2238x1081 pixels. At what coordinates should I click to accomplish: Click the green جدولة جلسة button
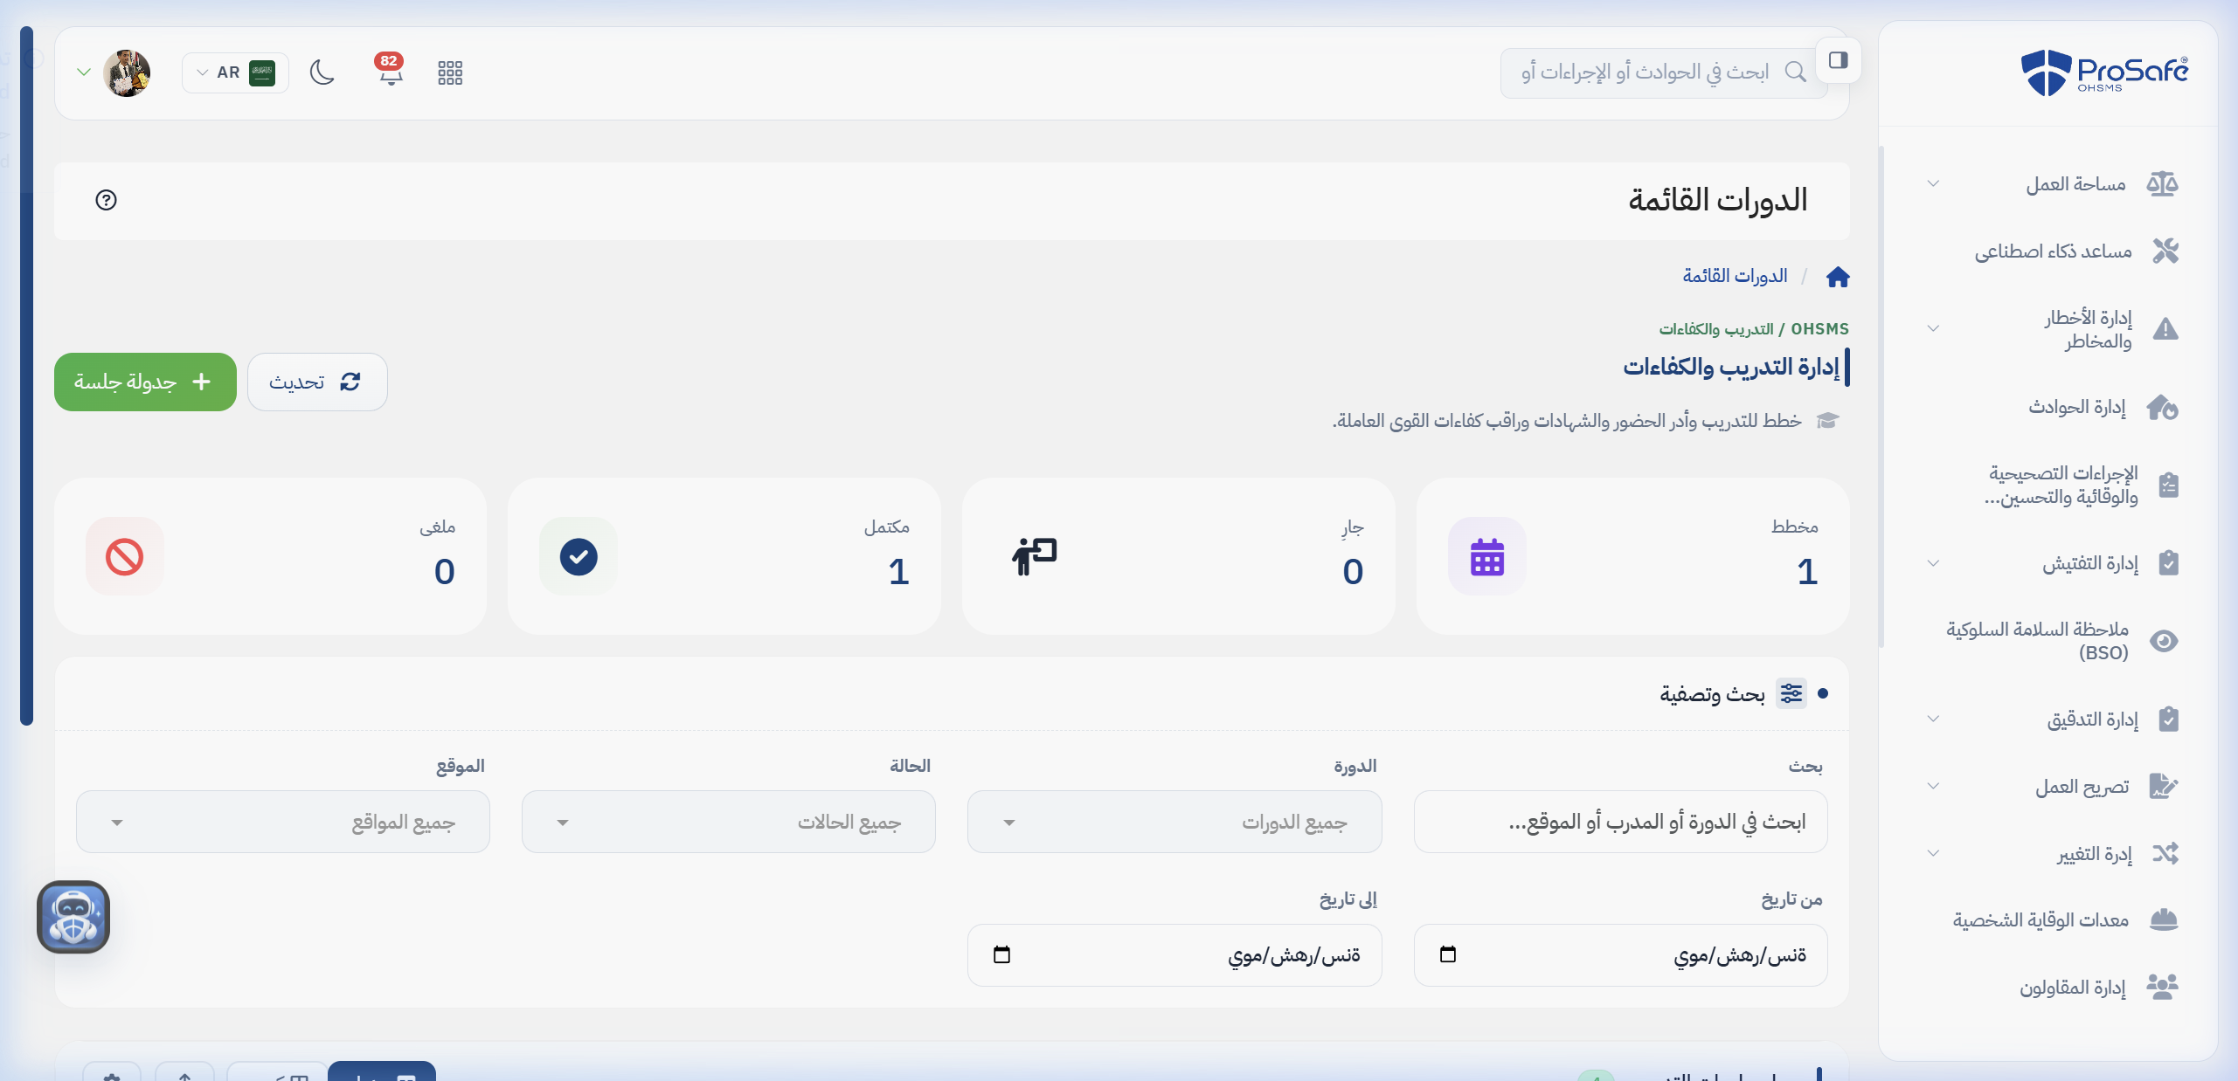tap(145, 382)
